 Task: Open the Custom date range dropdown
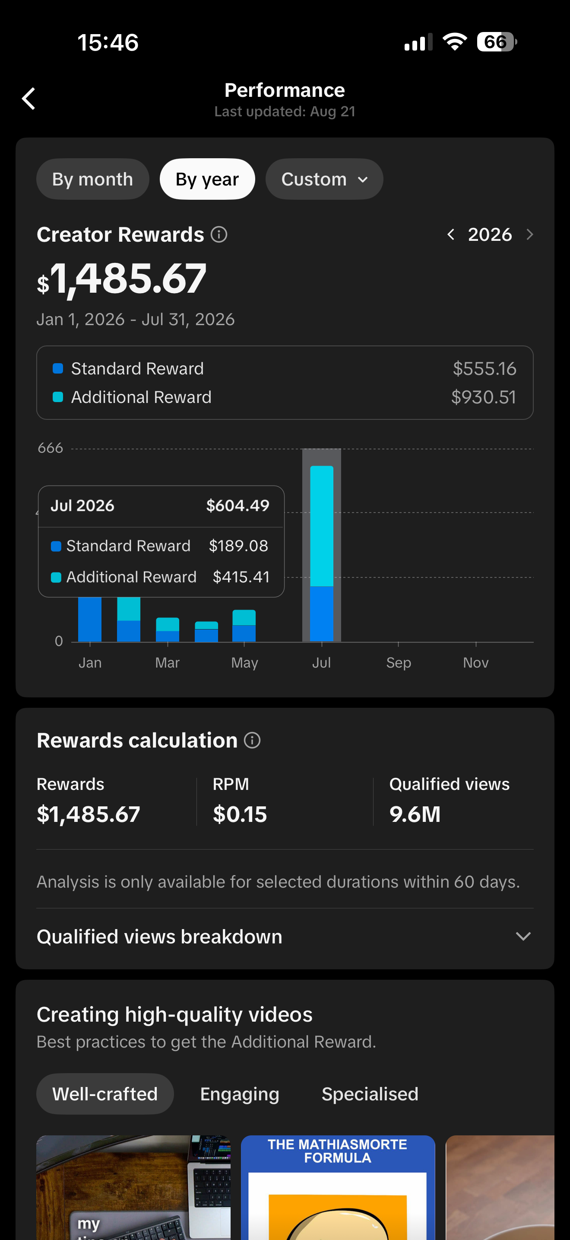point(324,179)
